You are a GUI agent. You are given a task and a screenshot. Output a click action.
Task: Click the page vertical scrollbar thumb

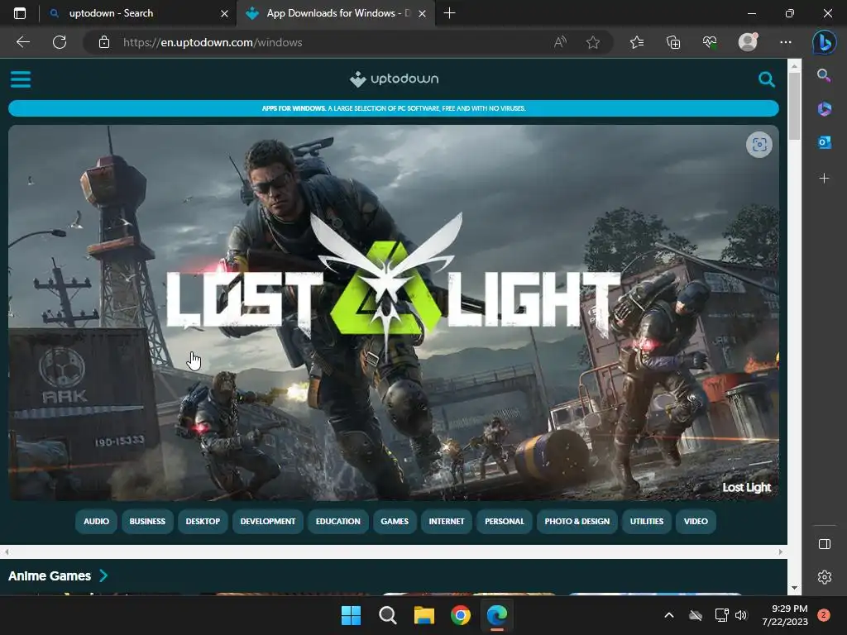794,106
